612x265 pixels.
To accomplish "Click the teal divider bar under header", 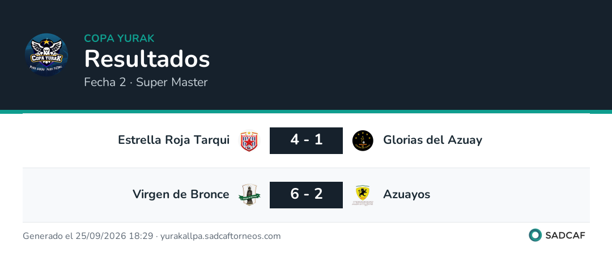I will (306, 112).
